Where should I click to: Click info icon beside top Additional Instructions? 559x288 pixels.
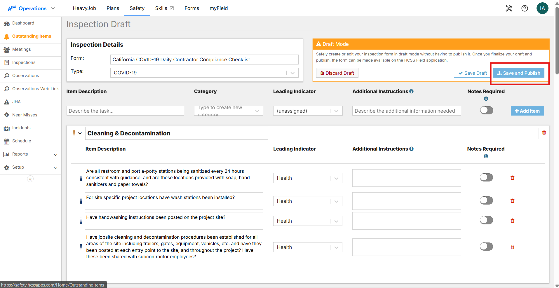point(411,91)
